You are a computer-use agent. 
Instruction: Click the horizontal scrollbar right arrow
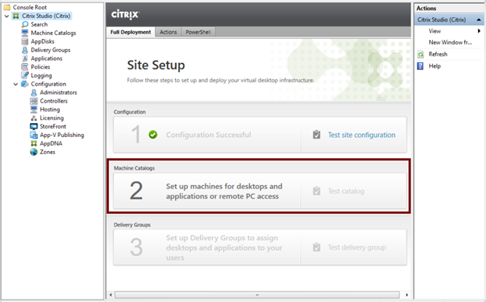(407, 295)
